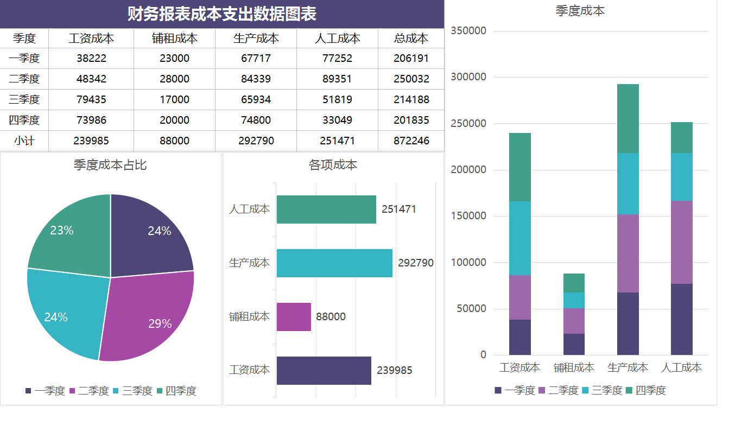Select the cell with value 65934
Screen dimensions: 735x432
[256, 100]
